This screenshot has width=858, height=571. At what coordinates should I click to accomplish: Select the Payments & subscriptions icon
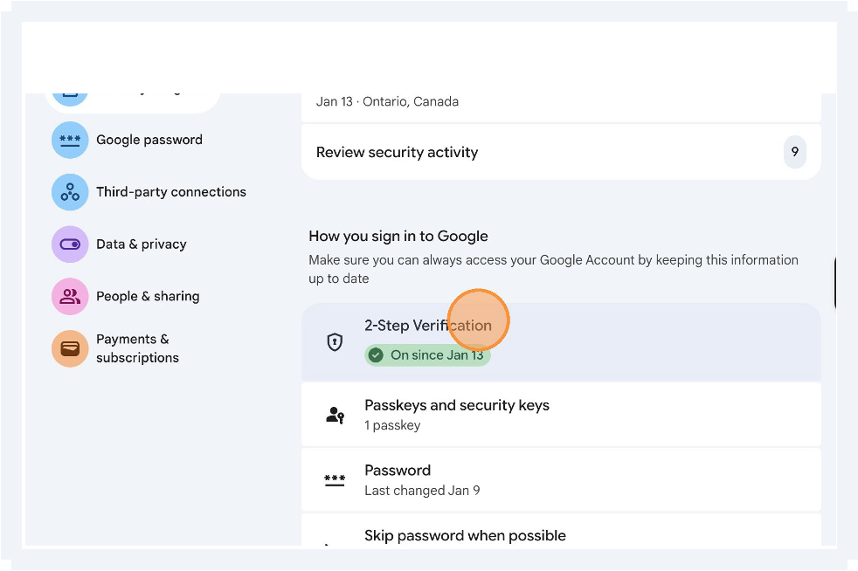[70, 347]
